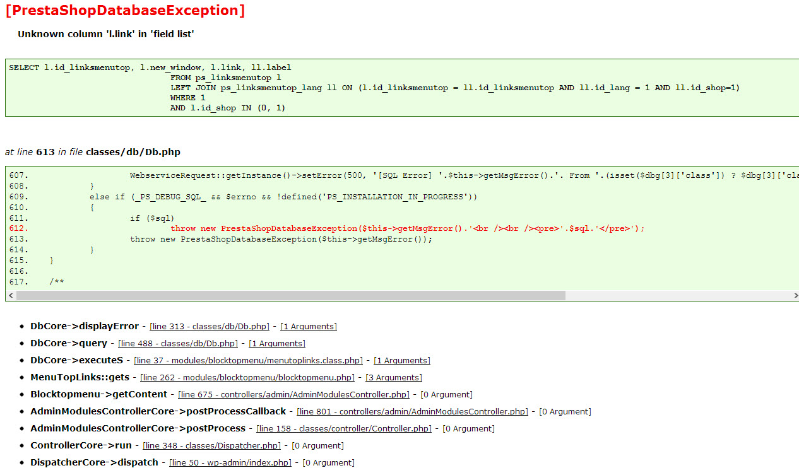Open the 'line 488 - classes/db/Db.php' link
The width and height of the screenshot is (799, 468).
(x=178, y=344)
